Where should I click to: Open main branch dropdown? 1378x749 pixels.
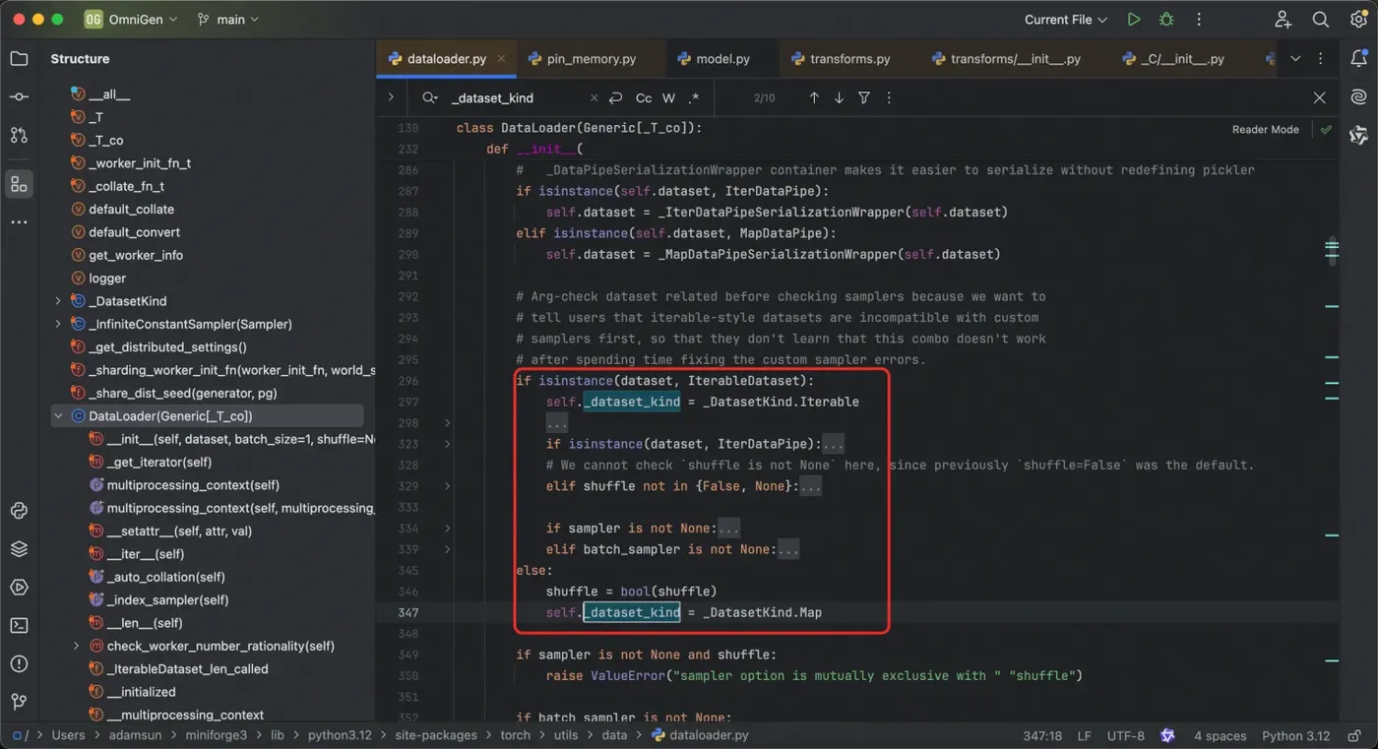(x=228, y=20)
